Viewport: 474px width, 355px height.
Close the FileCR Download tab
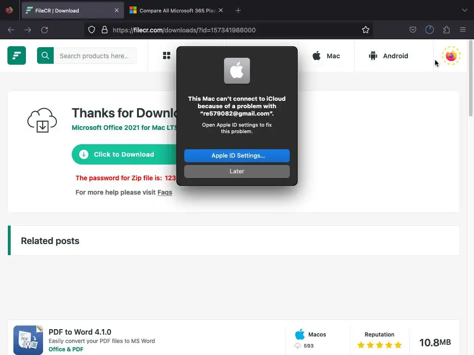coord(117,10)
